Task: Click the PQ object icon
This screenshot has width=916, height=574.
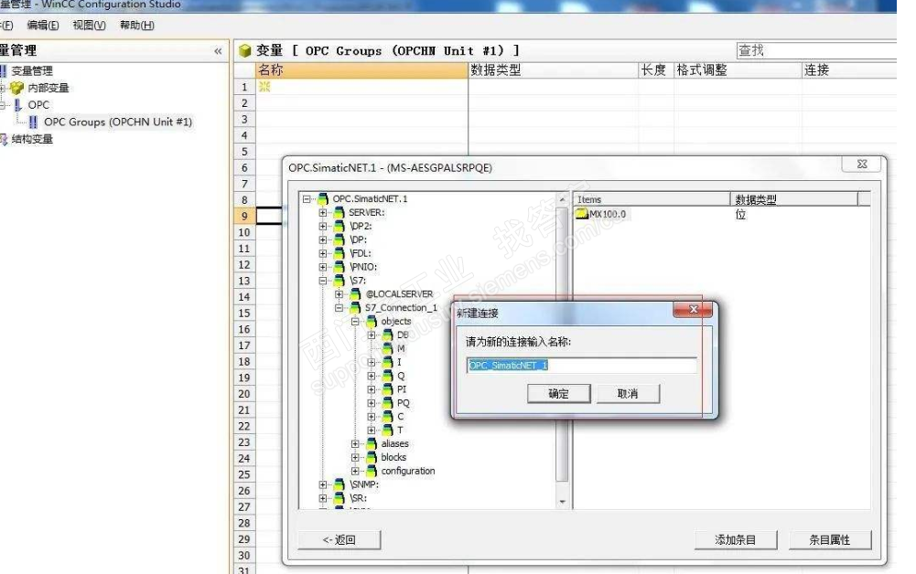Action: 387,403
